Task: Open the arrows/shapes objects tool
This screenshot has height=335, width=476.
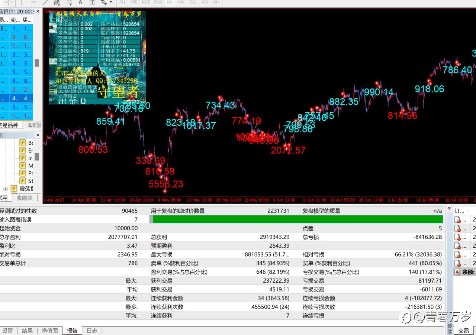Action: (x=104, y=2)
